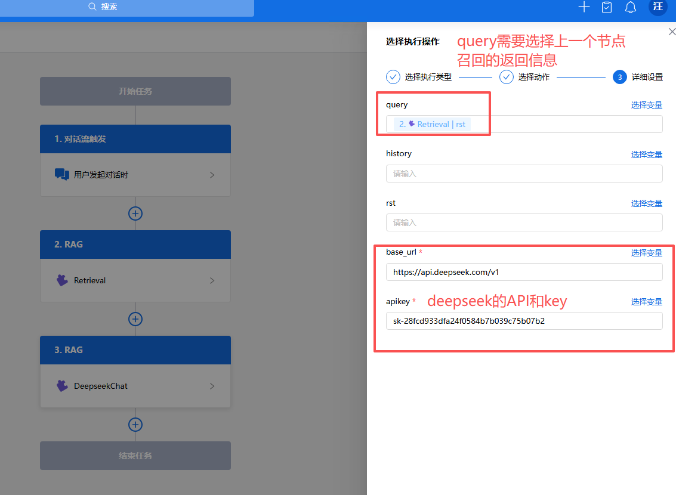
Task: Click 选择变量 link for rst
Action: 646,203
